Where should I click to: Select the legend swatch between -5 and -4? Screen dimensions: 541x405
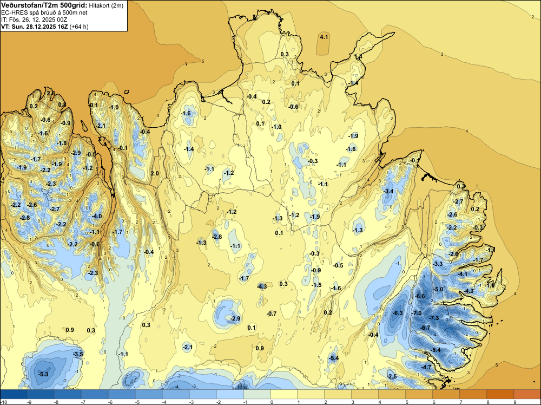(149, 394)
